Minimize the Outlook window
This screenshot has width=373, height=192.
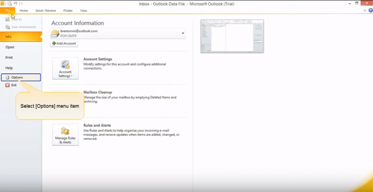(x=349, y=4)
